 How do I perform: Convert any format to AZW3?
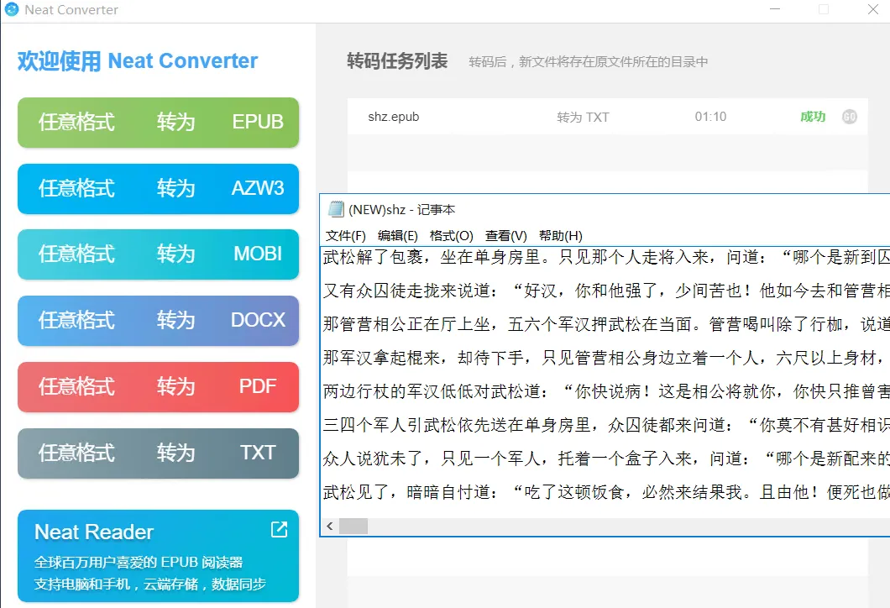(159, 188)
